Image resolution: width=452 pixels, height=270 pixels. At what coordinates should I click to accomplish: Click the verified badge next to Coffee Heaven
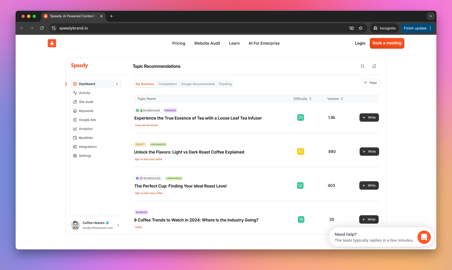point(107,223)
